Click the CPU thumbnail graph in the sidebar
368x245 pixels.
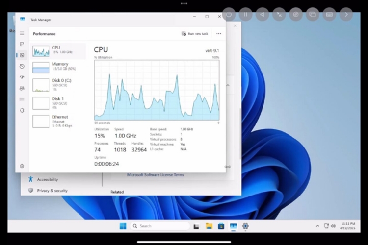click(x=41, y=51)
